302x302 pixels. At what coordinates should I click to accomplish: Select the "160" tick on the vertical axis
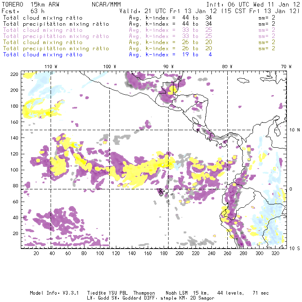tap(14, 122)
